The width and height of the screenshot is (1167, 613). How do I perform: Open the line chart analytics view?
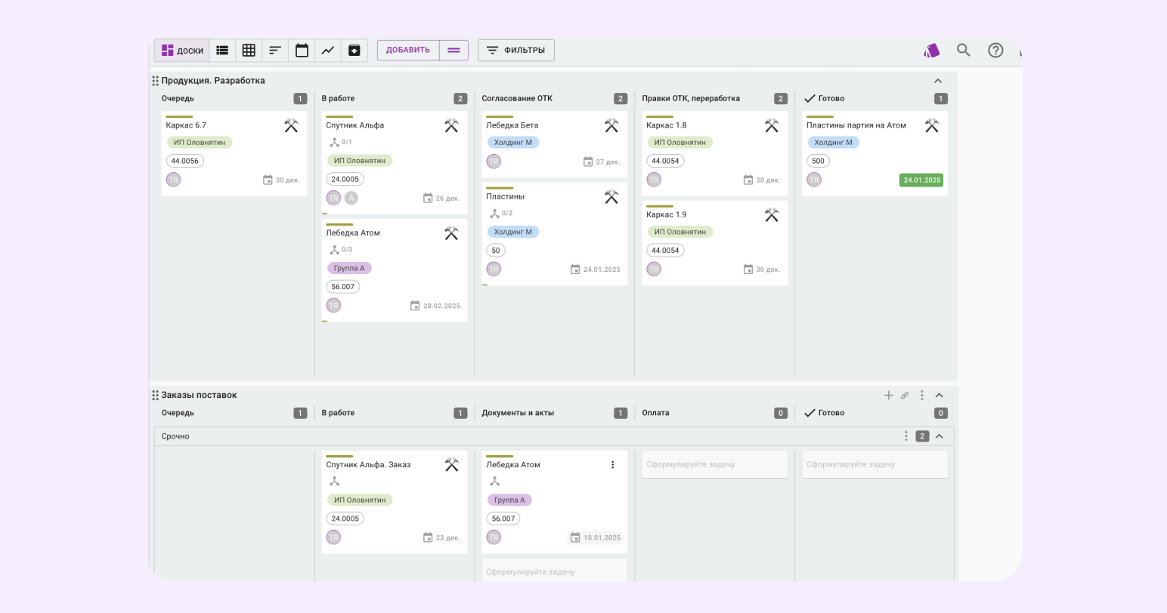[x=328, y=51]
